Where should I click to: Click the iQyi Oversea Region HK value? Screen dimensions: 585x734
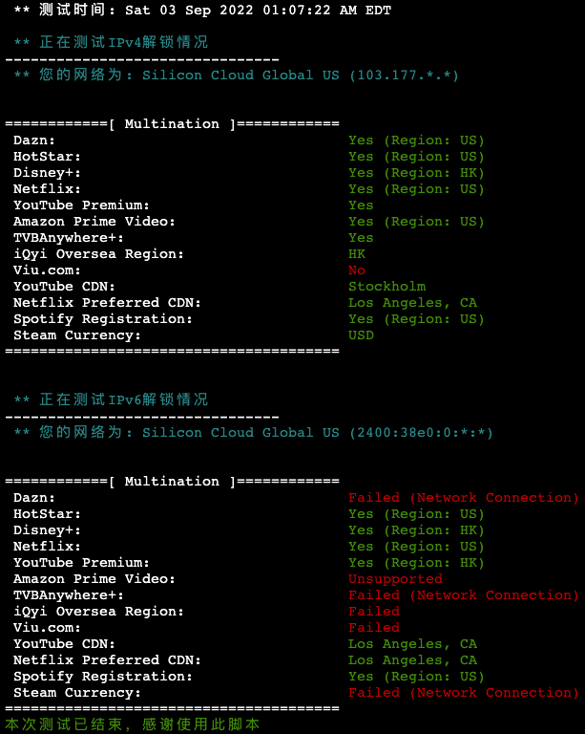coord(357,253)
